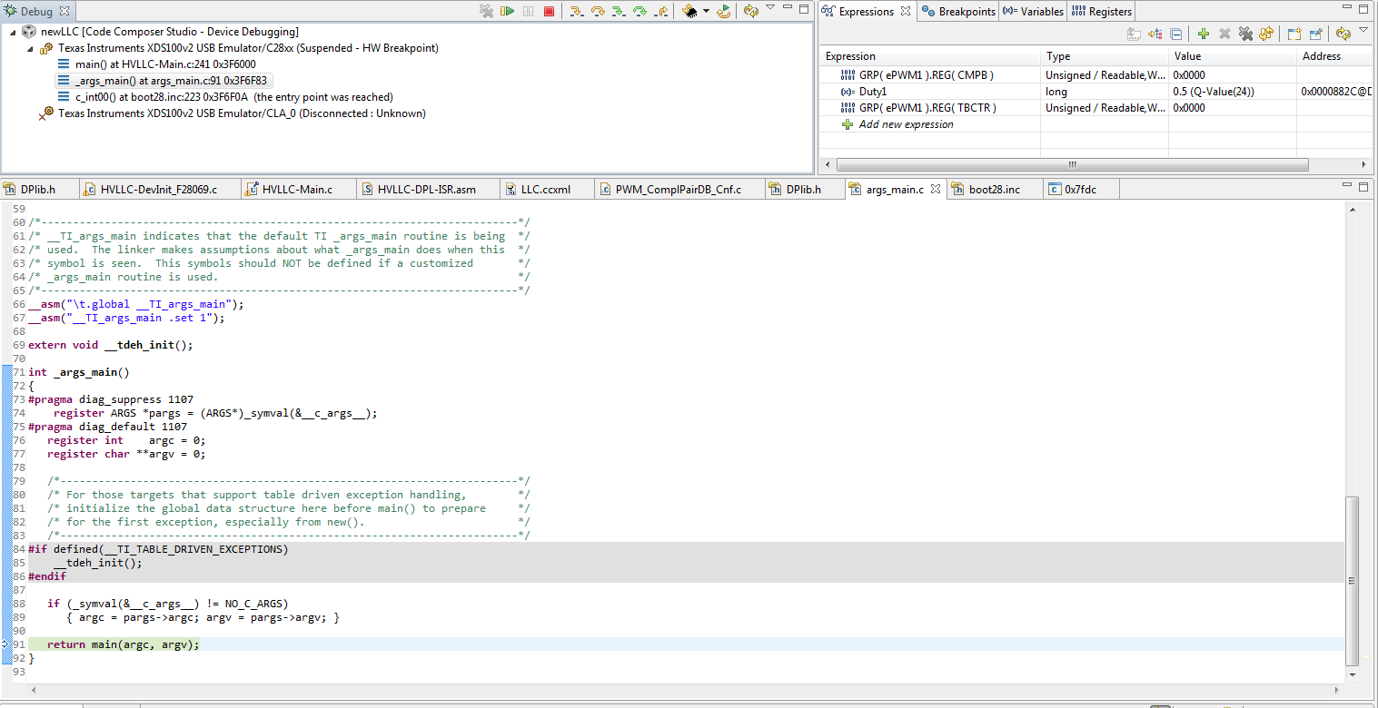Select the Duty1 expression row
The width and height of the screenshot is (1378, 708).
tap(1095, 92)
